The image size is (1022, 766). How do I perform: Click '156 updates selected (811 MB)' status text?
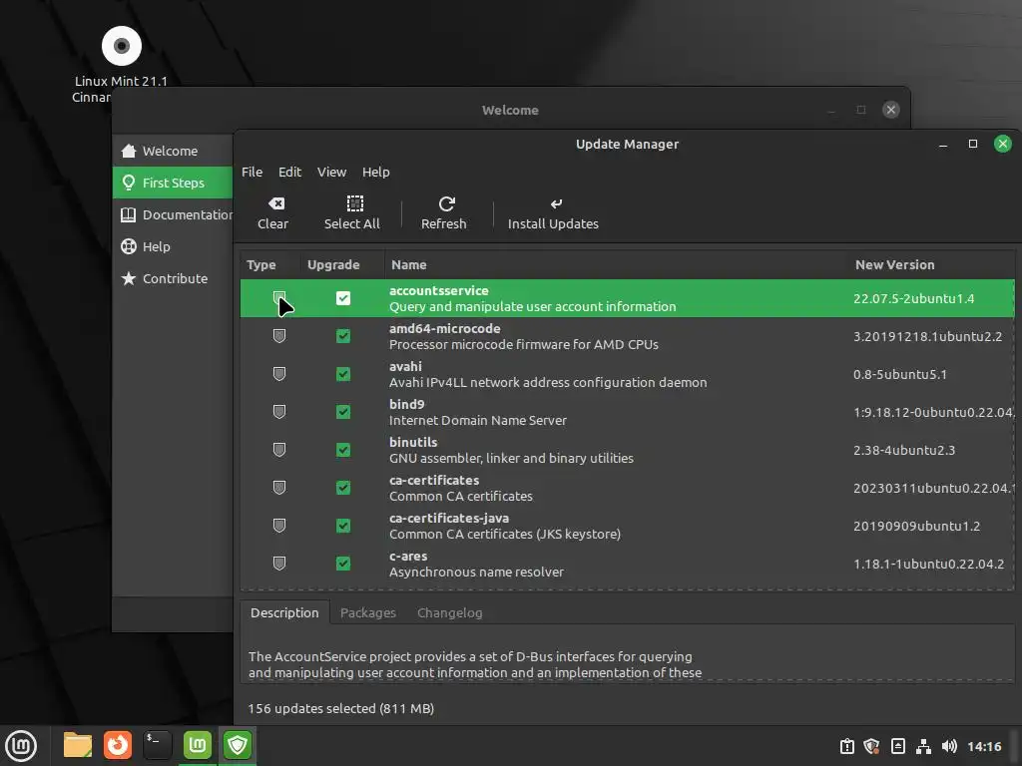point(341,709)
